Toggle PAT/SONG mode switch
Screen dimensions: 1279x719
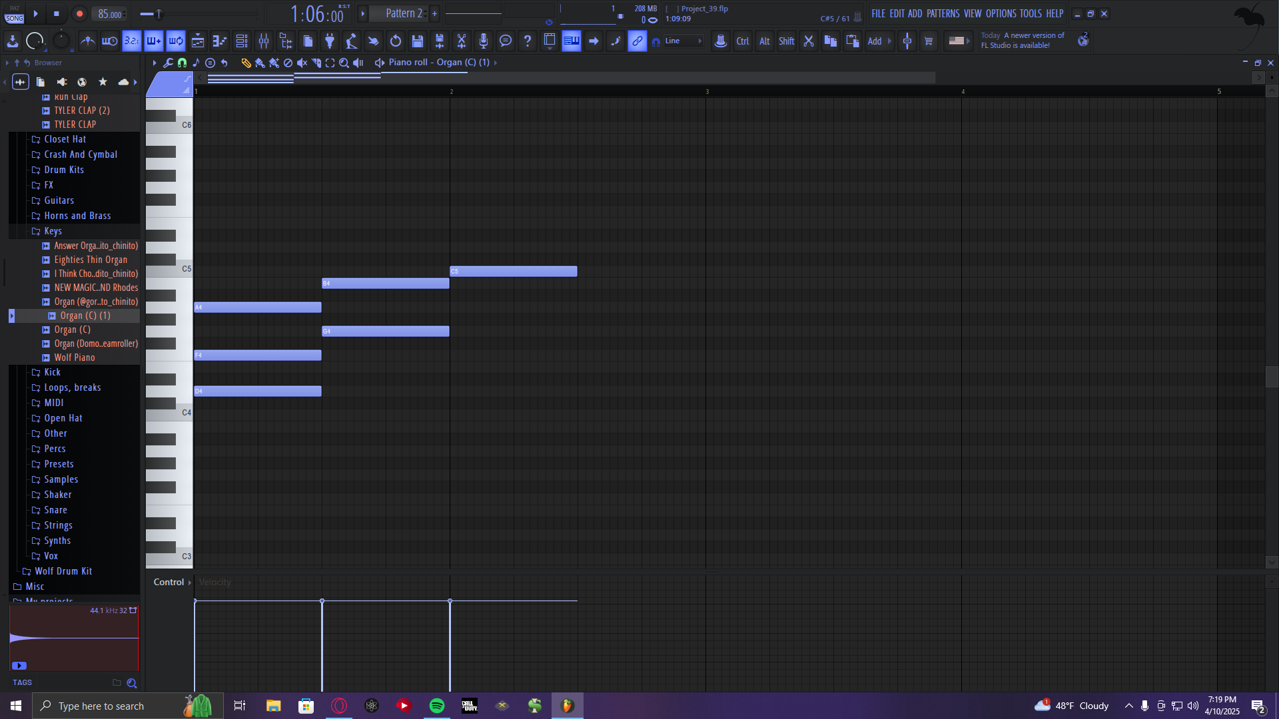click(14, 14)
